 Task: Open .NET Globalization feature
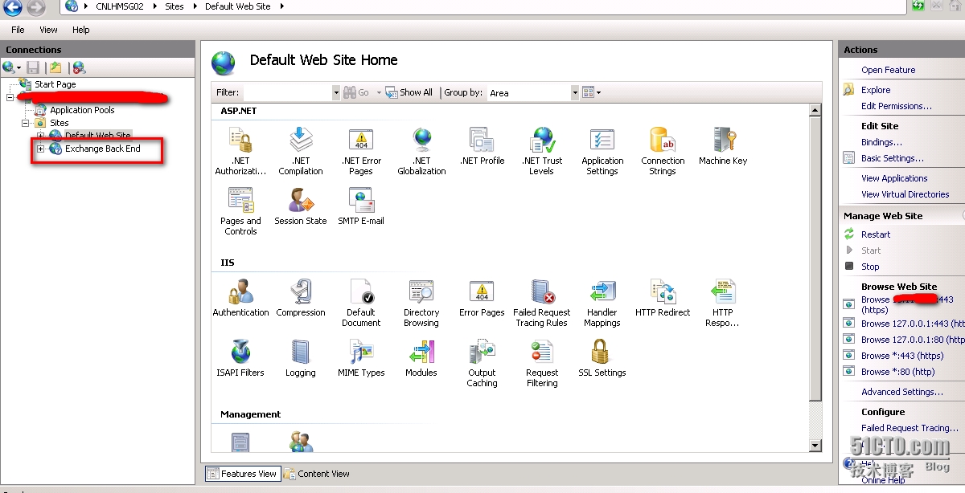[x=421, y=151]
